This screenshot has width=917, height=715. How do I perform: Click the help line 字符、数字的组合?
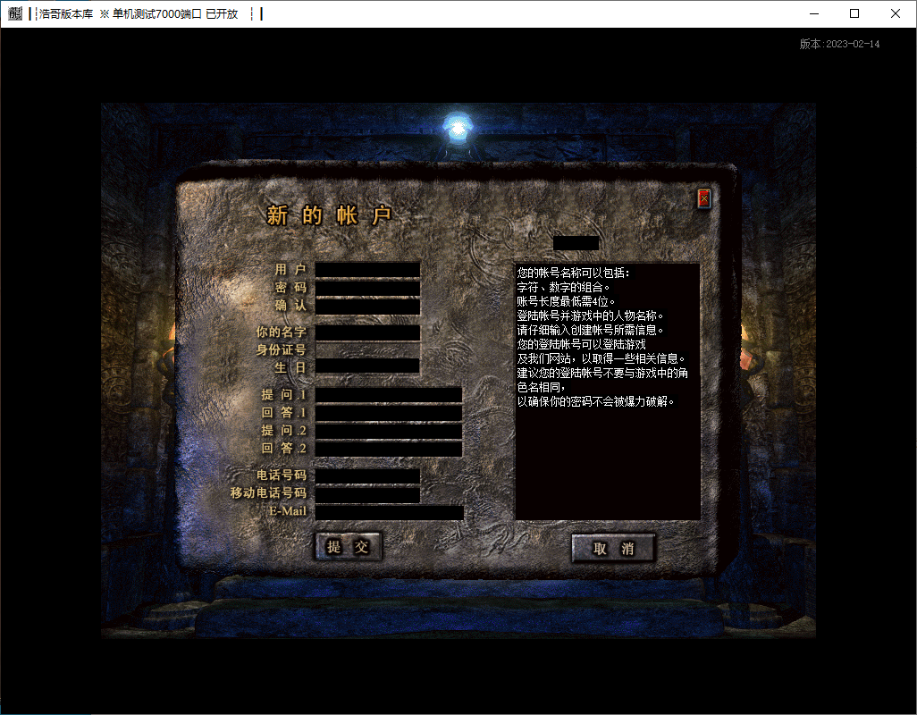tap(563, 287)
